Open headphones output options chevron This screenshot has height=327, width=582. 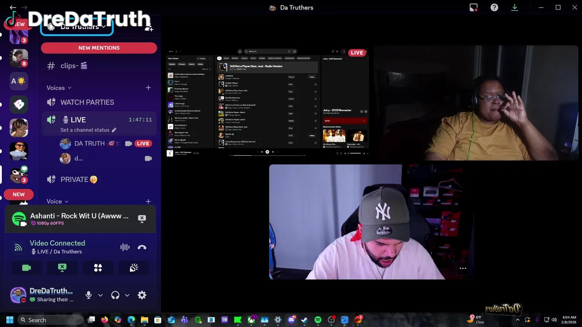pos(127,295)
